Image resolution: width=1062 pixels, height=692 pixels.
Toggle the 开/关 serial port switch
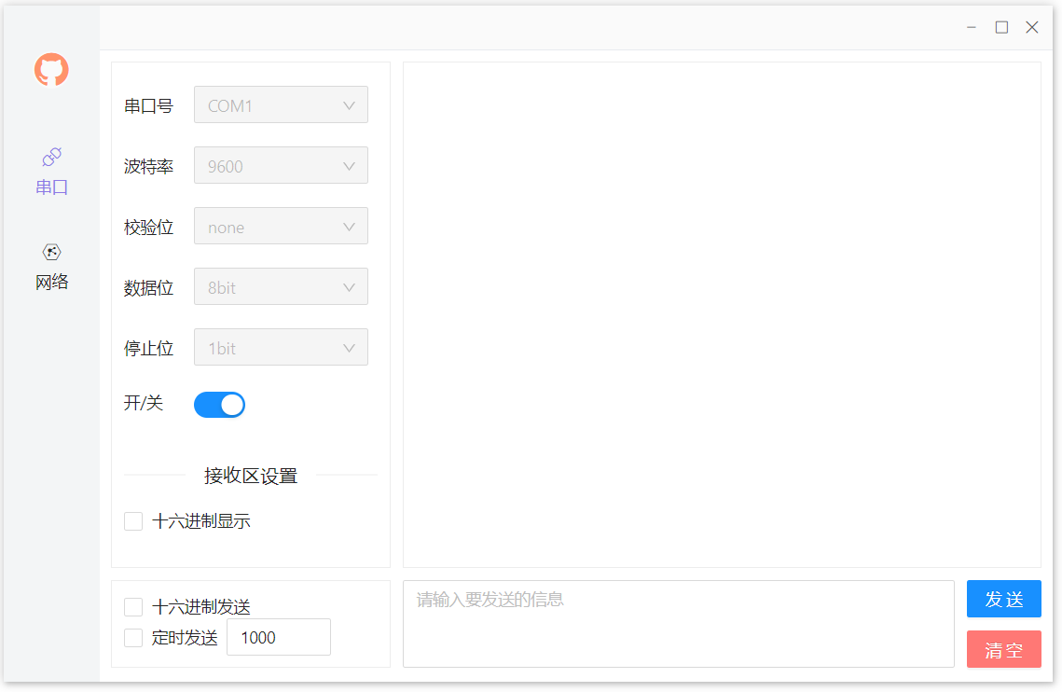(219, 405)
